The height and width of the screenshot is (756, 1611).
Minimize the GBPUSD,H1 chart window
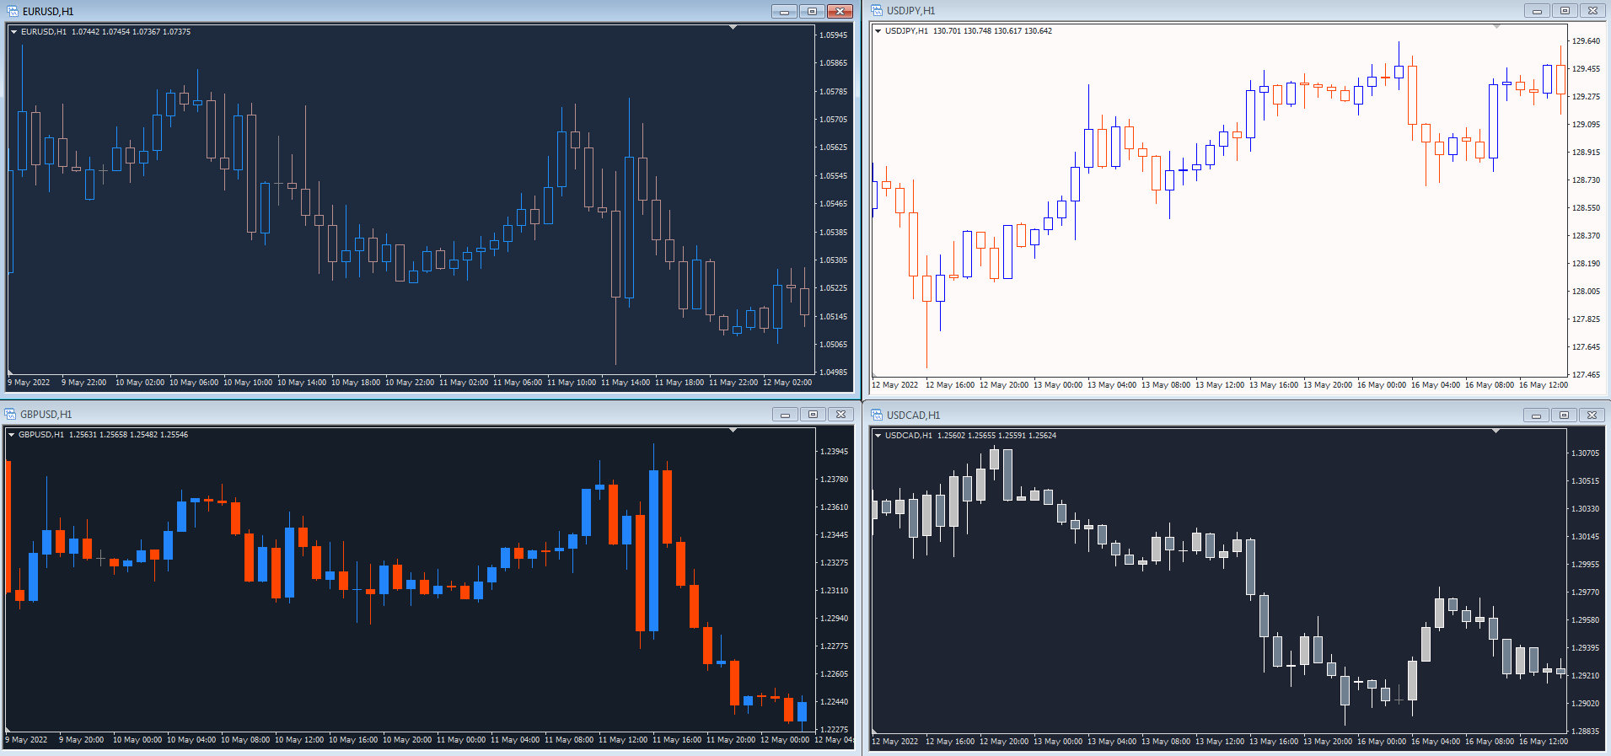(x=785, y=414)
